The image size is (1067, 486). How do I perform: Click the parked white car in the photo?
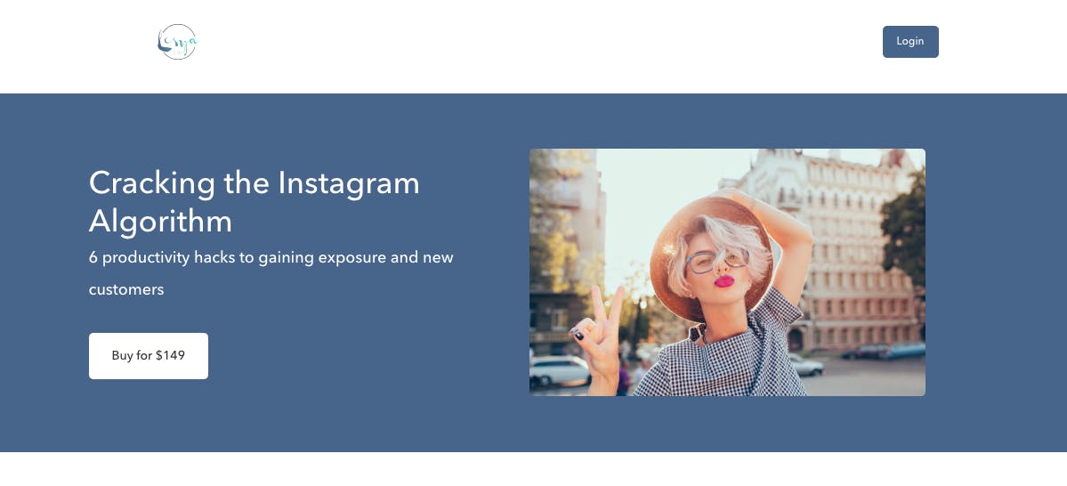(560, 371)
